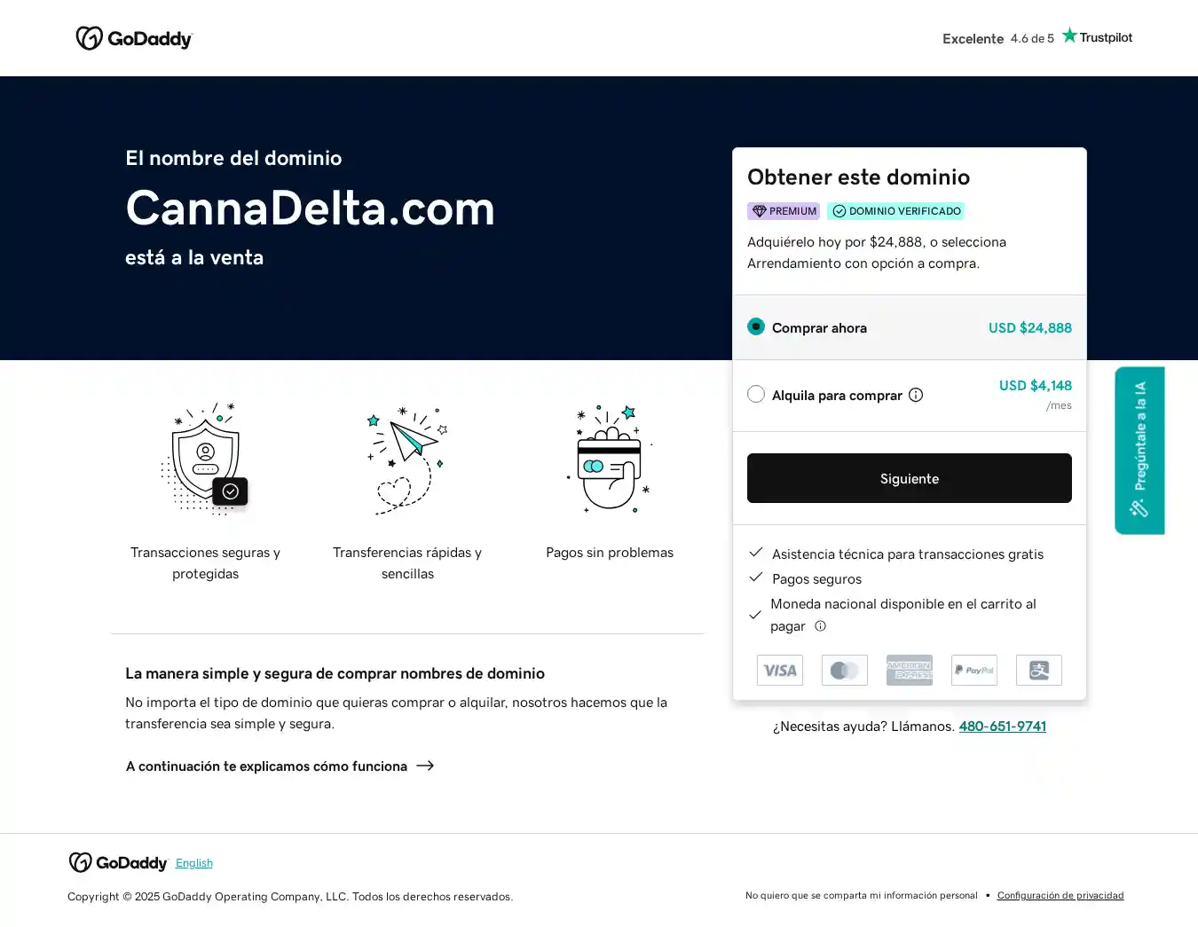Click the GoDaddy logo in the header

[x=134, y=38]
